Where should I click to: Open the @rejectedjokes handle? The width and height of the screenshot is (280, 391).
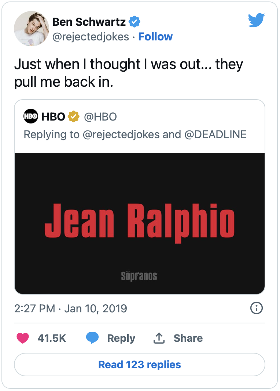tap(91, 37)
